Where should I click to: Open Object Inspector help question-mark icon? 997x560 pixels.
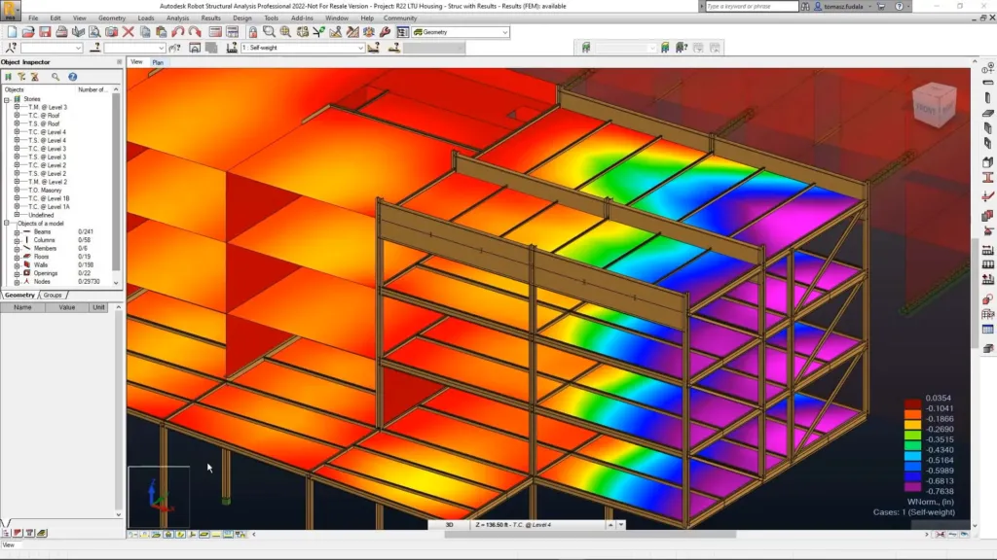72,77
